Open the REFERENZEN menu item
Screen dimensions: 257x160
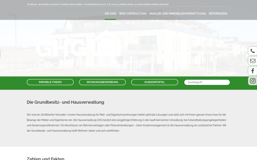pos(218,14)
